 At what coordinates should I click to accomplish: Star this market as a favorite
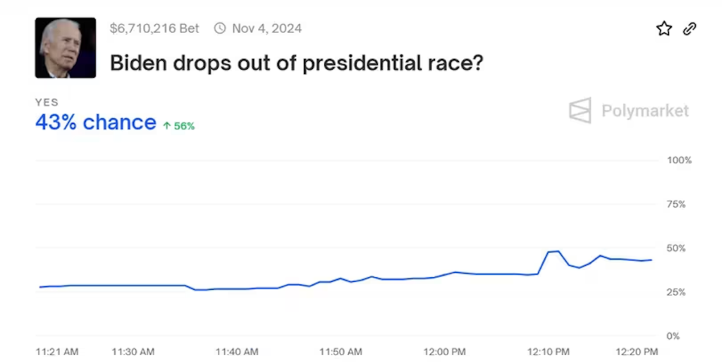(663, 28)
